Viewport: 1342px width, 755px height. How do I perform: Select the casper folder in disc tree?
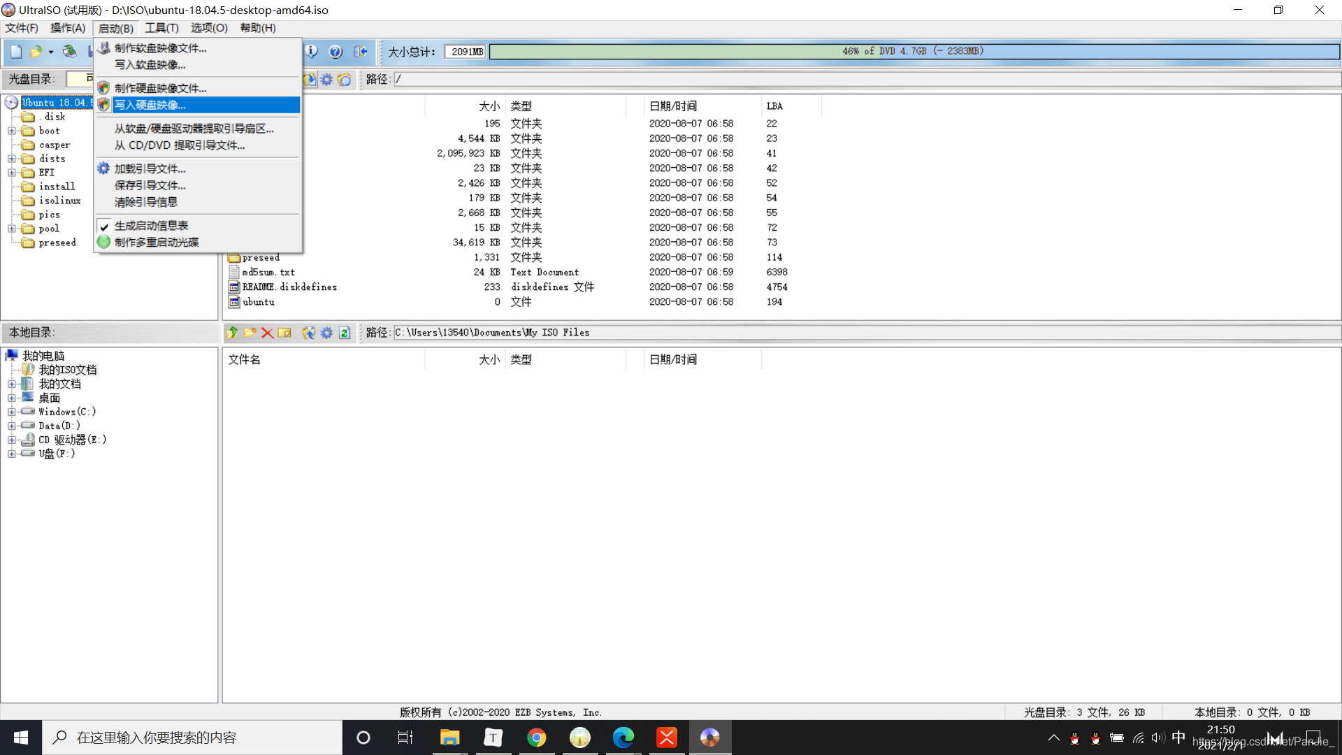[x=55, y=145]
